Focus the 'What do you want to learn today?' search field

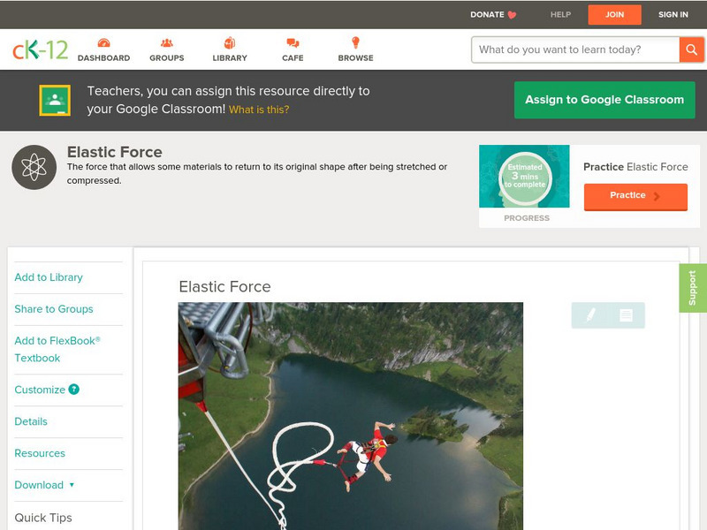click(575, 49)
